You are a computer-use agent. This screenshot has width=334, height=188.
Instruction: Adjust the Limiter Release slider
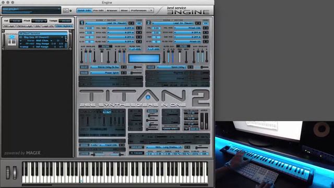[x=116, y=155]
